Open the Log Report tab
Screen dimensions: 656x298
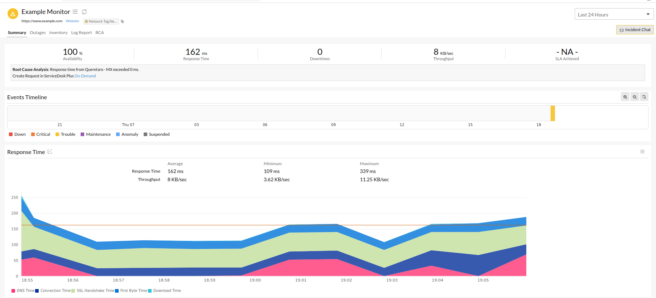81,33
